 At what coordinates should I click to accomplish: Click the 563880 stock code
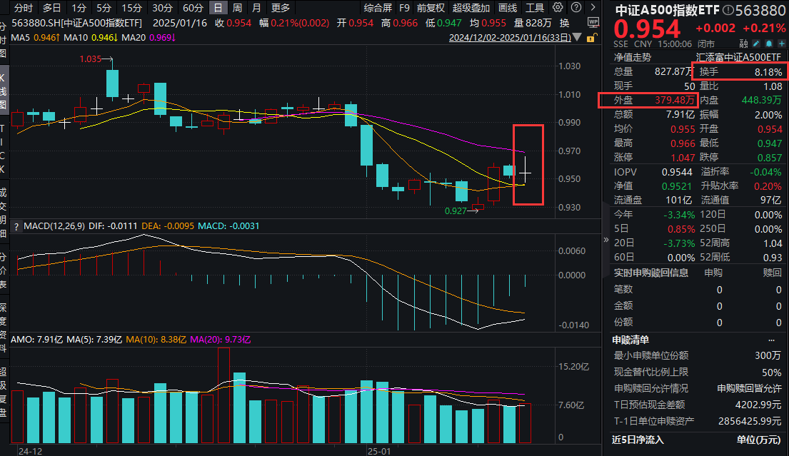tap(760, 10)
